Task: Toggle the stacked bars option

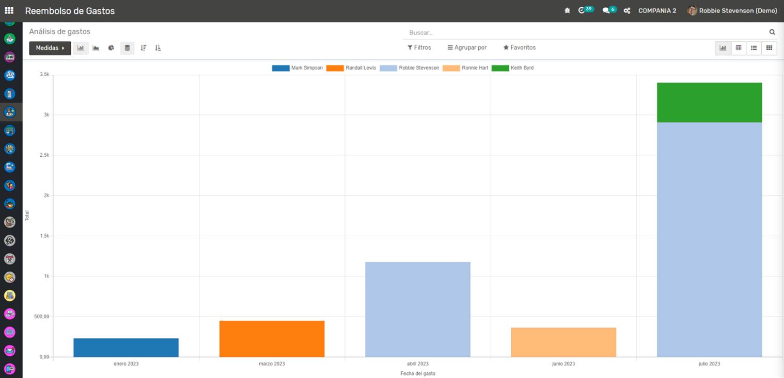Action: (127, 48)
